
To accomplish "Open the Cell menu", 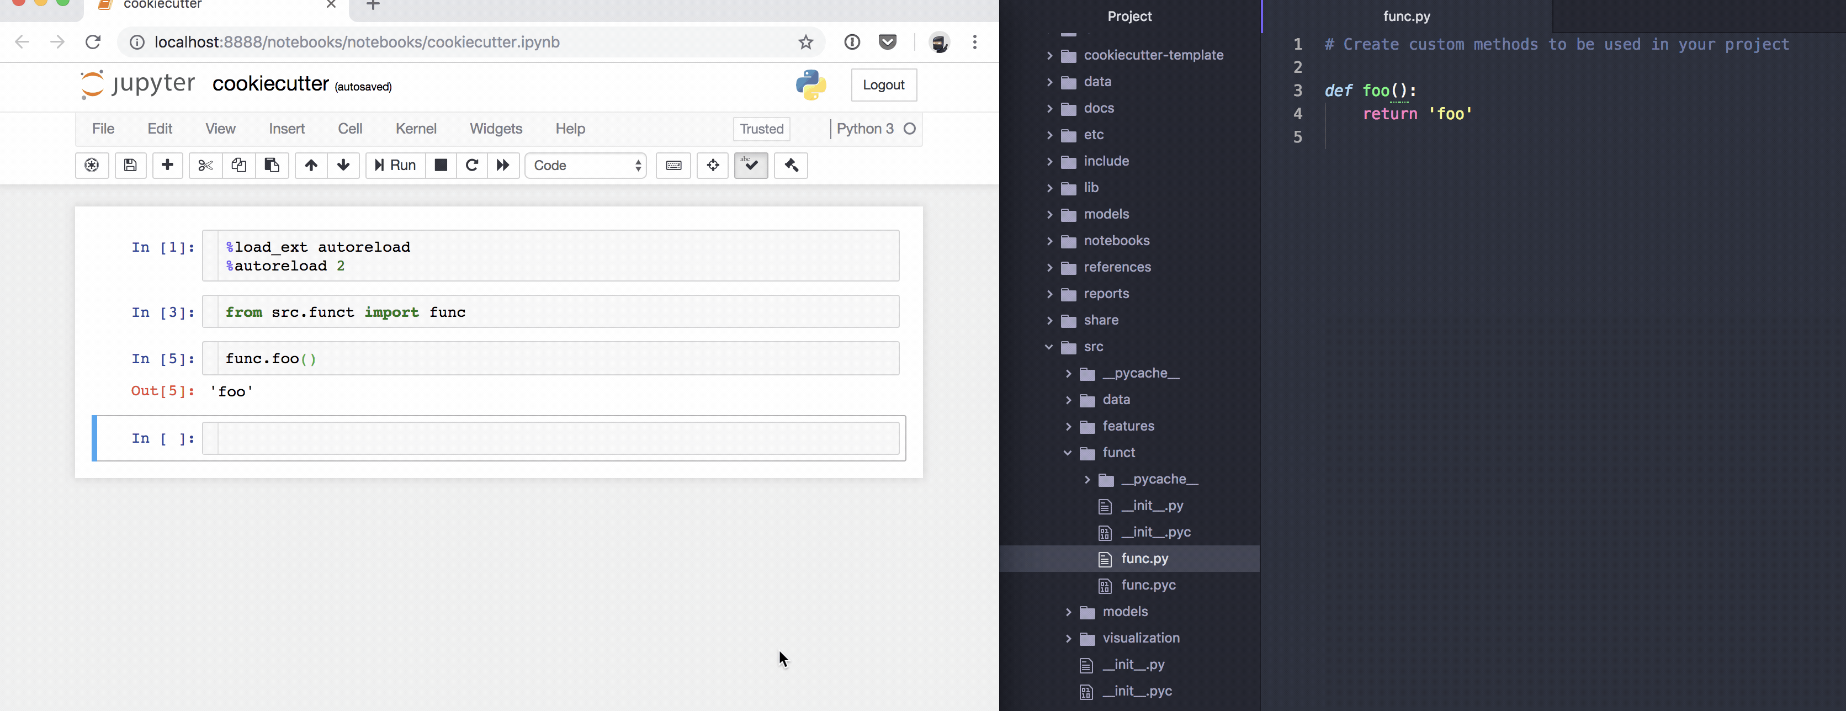I will (x=349, y=129).
